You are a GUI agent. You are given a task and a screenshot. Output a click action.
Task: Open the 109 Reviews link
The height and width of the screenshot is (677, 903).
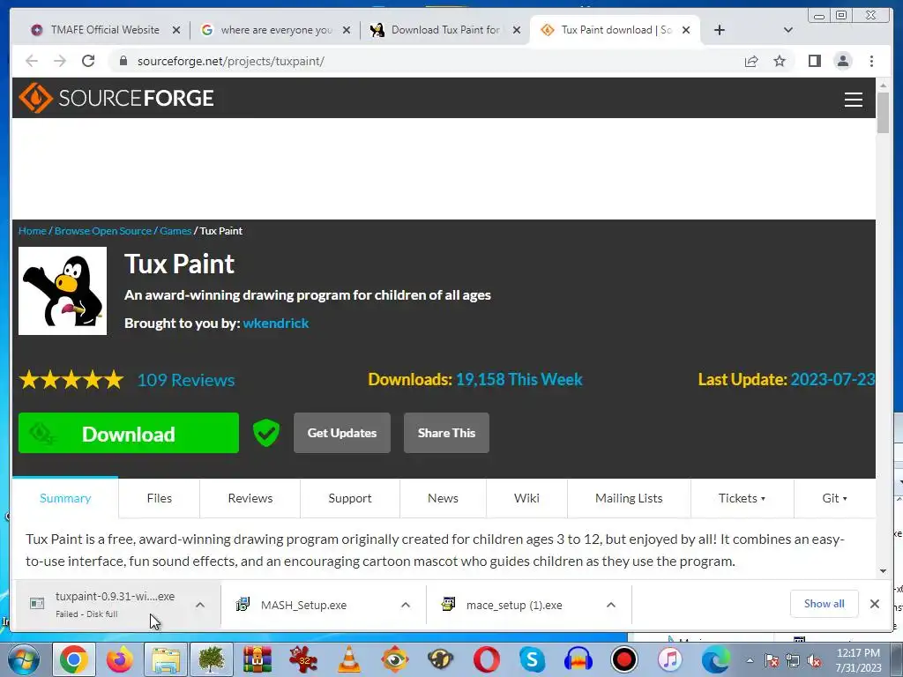186,380
